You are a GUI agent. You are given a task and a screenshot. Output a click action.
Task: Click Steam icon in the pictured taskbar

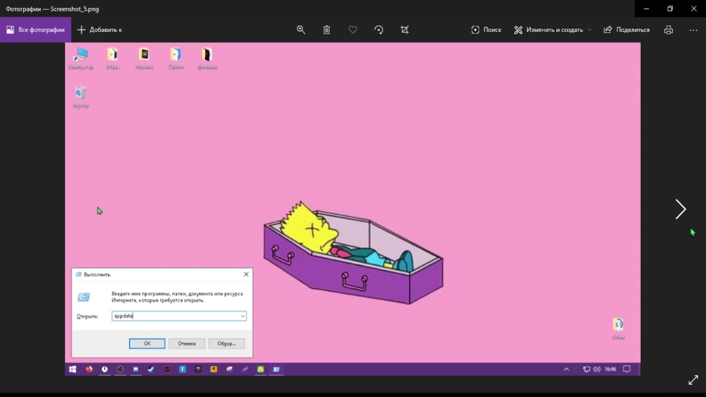151,369
